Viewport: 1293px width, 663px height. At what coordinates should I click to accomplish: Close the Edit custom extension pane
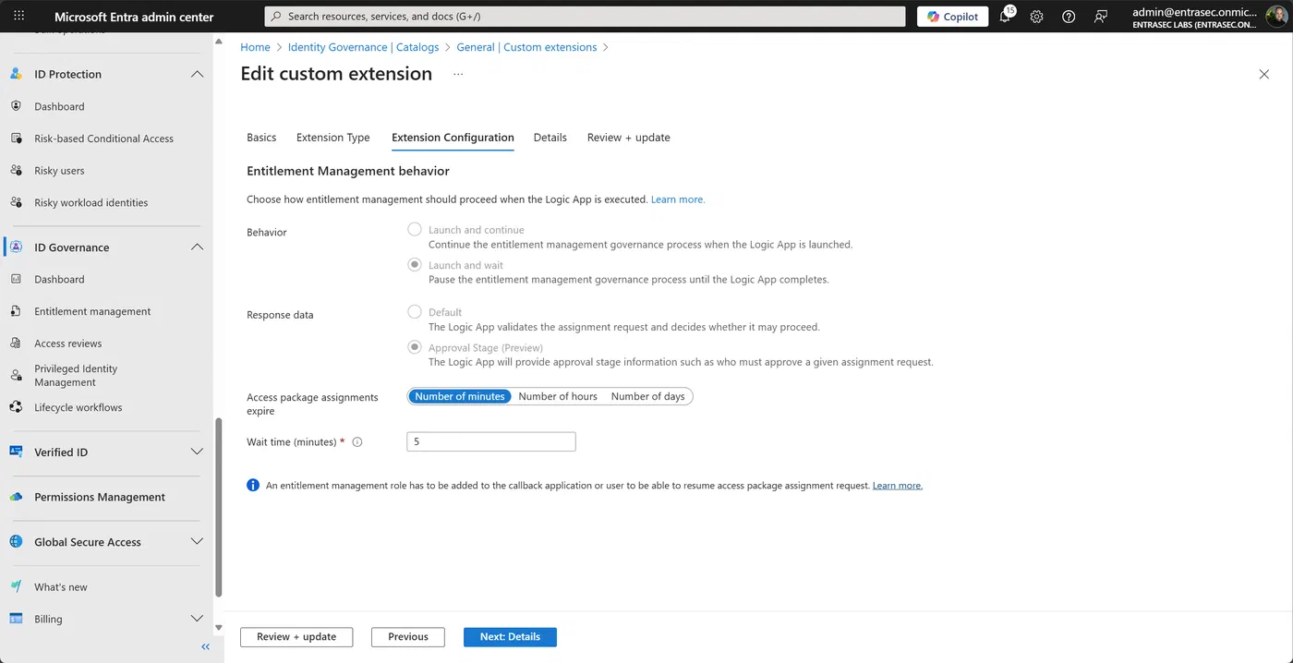tap(1264, 74)
